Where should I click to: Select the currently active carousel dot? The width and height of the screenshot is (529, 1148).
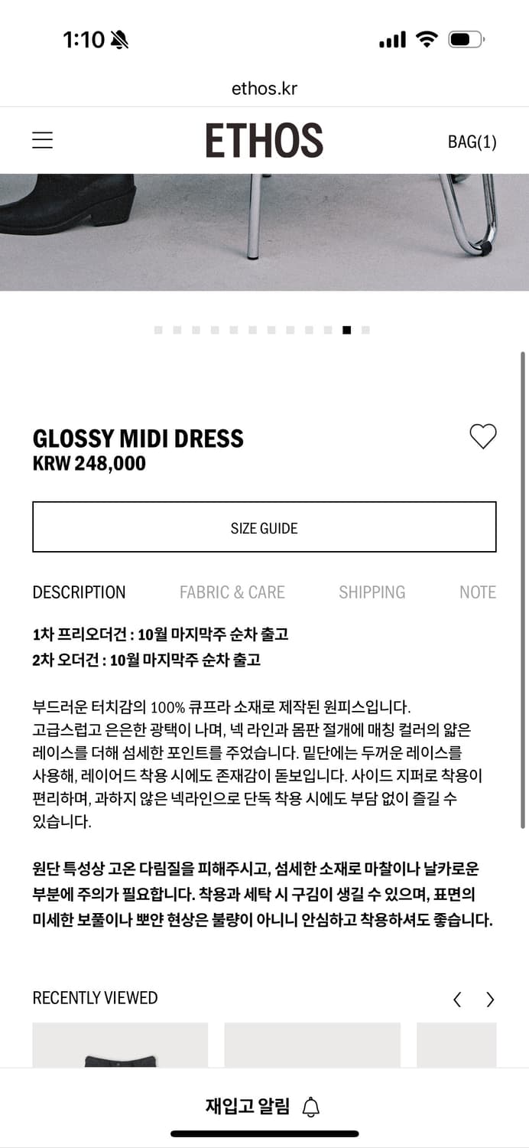pyautogui.click(x=346, y=329)
